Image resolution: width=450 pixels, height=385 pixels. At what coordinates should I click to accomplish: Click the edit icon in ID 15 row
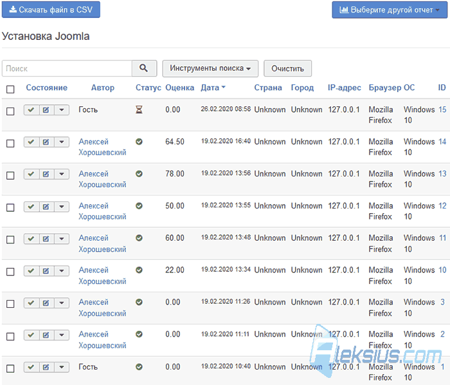click(x=46, y=109)
